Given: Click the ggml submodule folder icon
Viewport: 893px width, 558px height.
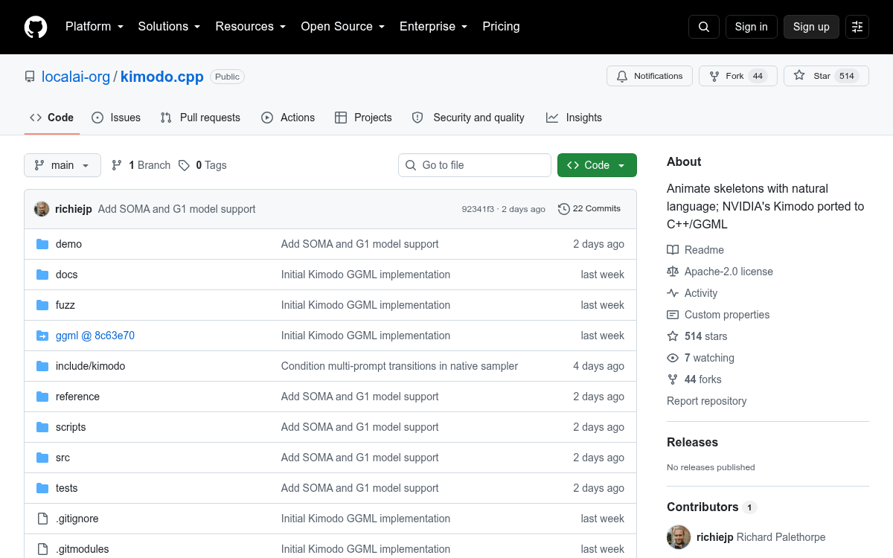Looking at the screenshot, I should [x=42, y=336].
